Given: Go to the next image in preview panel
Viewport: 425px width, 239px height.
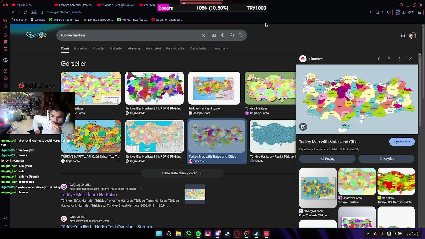Looking at the screenshot, I should pyautogui.click(x=389, y=59).
